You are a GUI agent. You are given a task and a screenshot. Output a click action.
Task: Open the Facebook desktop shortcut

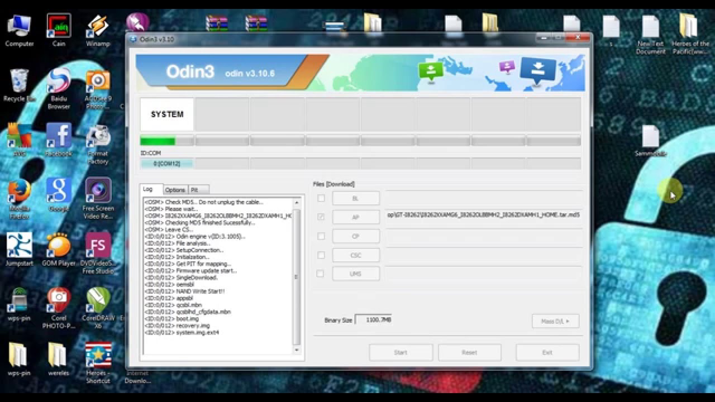coord(59,140)
